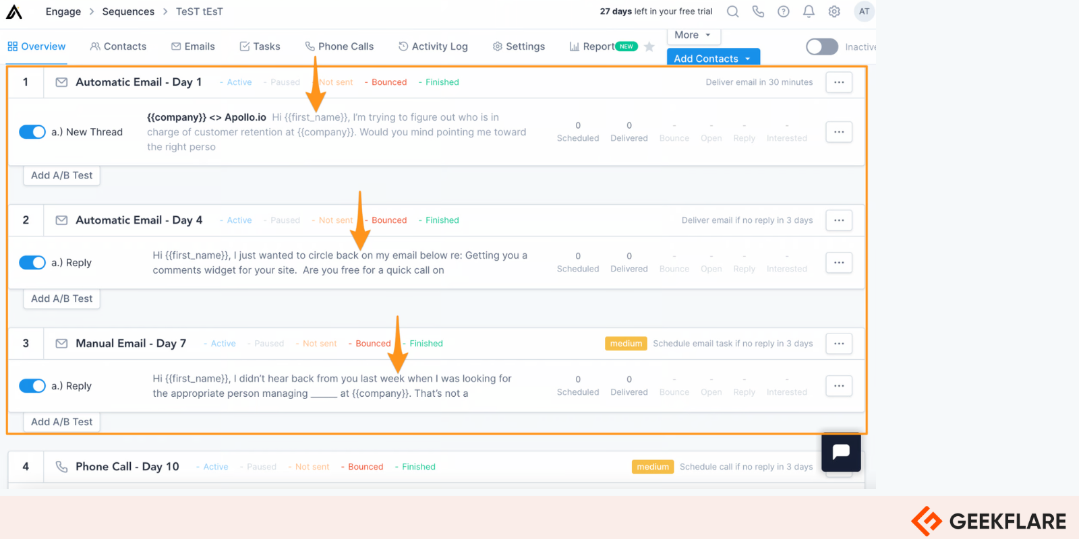Click the AT user avatar
Screen dimensions: 1079x539
(x=864, y=11)
